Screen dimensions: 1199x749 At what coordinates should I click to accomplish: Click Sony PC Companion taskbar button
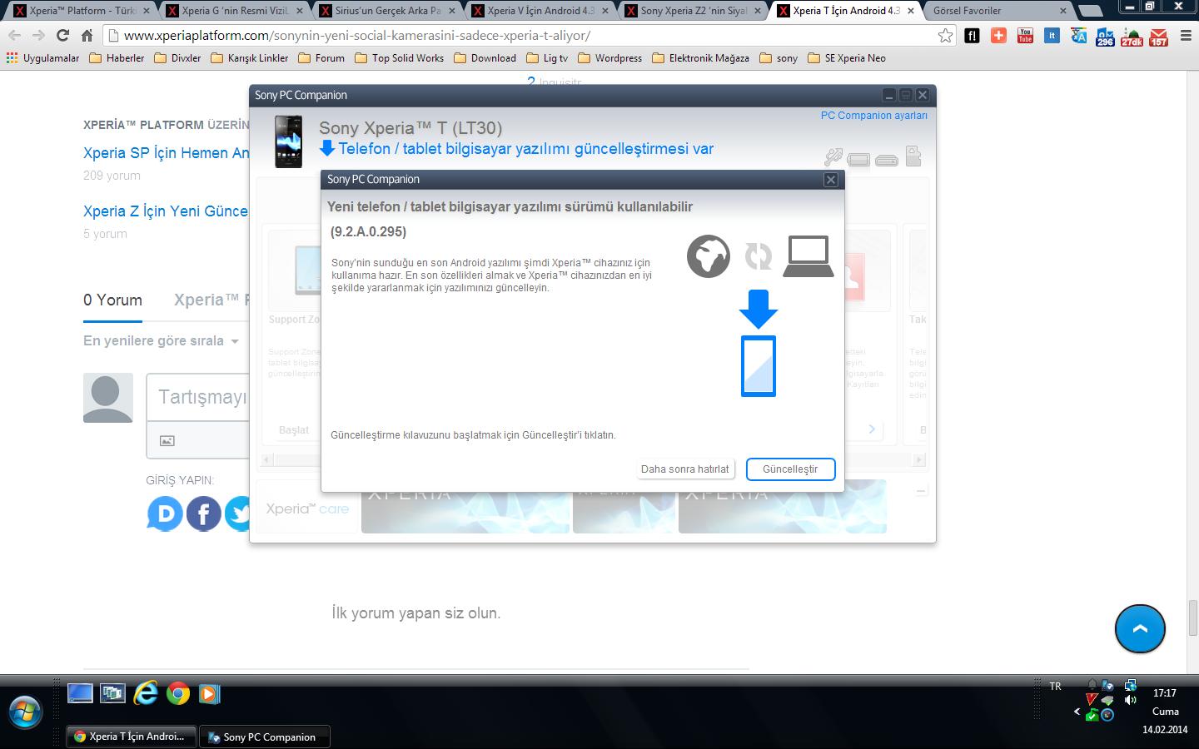point(265,737)
